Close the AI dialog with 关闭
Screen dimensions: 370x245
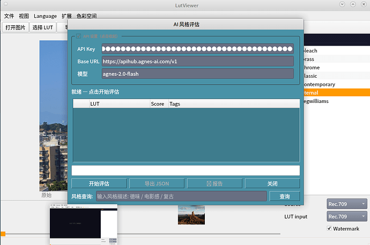[x=272, y=183]
